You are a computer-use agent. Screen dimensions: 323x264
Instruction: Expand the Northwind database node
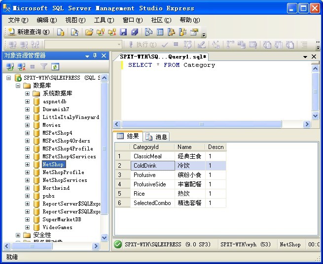pyautogui.click(x=27, y=188)
